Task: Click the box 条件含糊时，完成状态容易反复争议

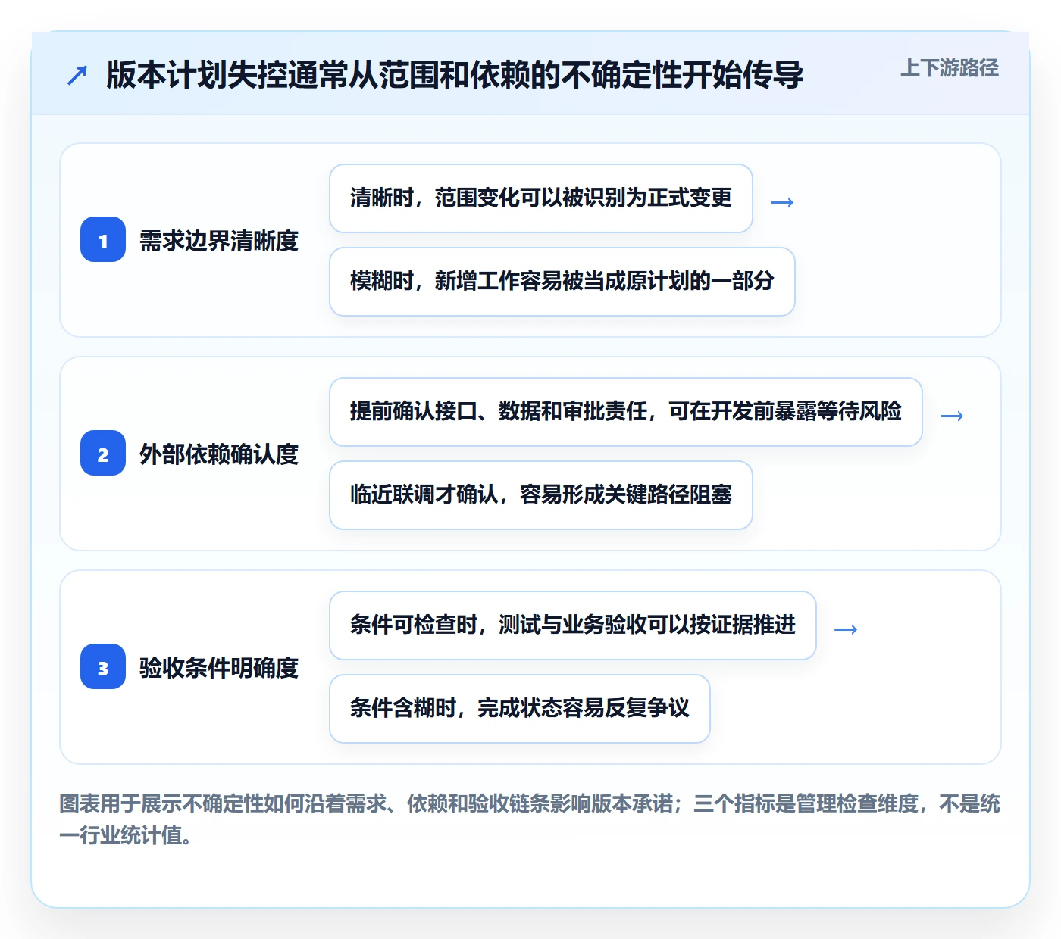Action: coord(520,709)
